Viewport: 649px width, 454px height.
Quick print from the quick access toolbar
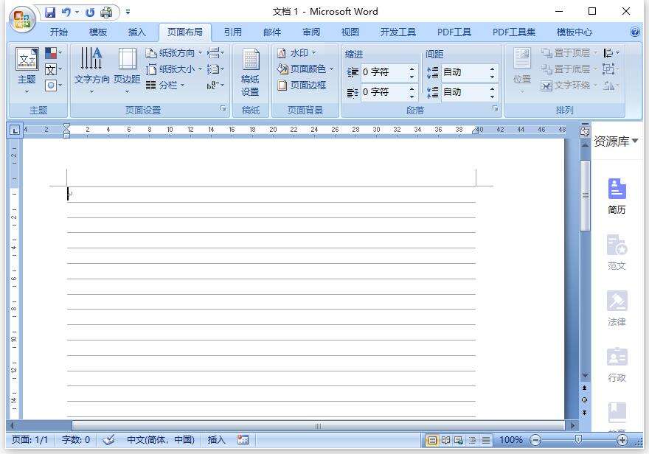(x=106, y=12)
